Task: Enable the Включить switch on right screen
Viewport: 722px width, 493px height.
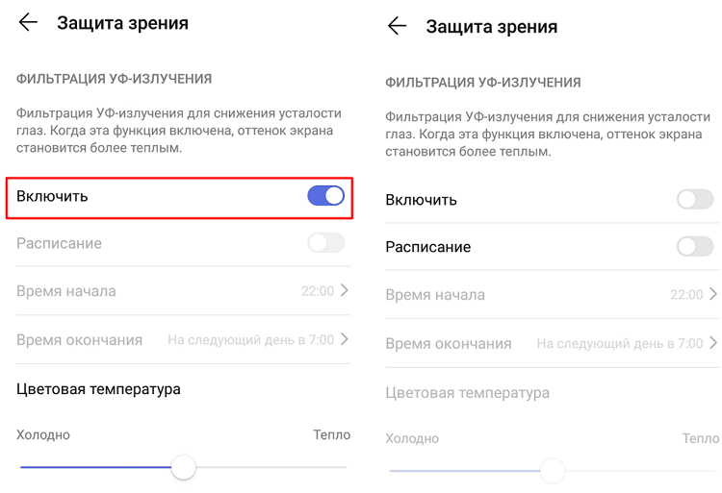Action: 695,199
